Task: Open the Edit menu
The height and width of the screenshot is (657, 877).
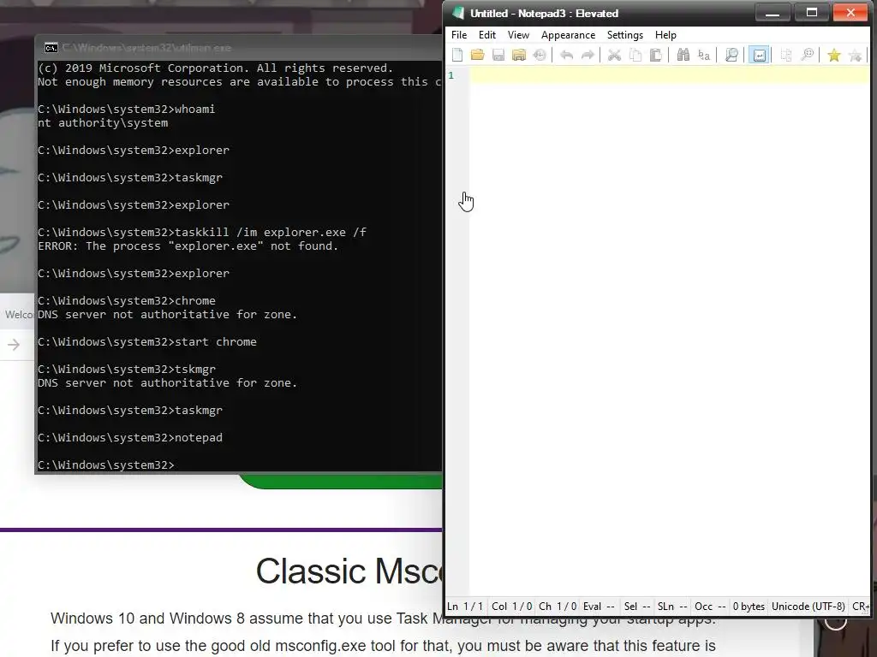Action: pyautogui.click(x=487, y=34)
